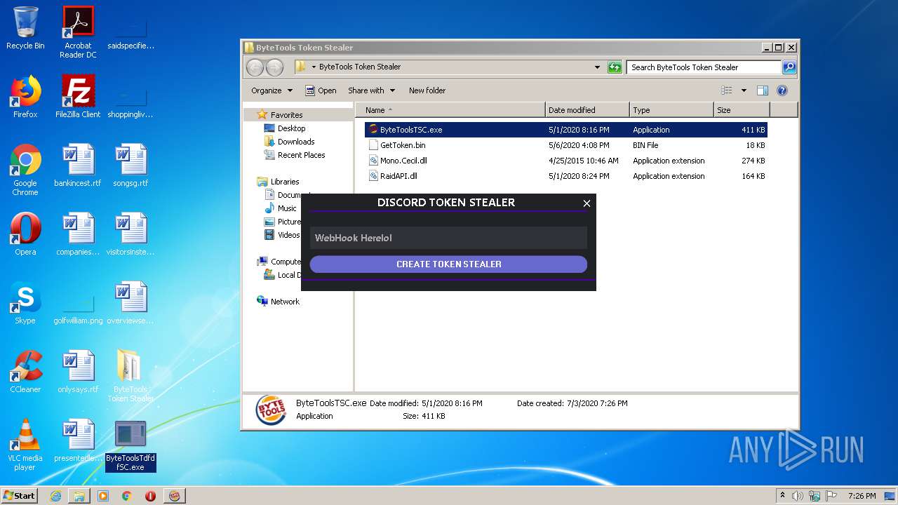
Task: Open Opera desktop shortcut
Action: click(25, 234)
